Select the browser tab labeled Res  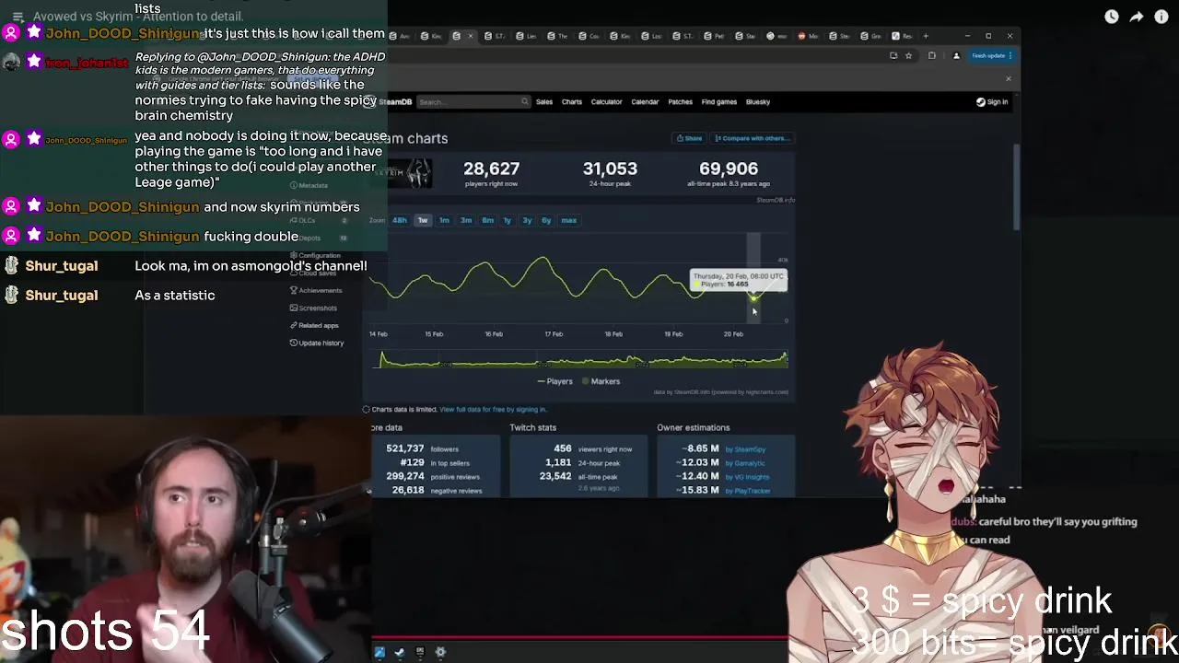[901, 36]
